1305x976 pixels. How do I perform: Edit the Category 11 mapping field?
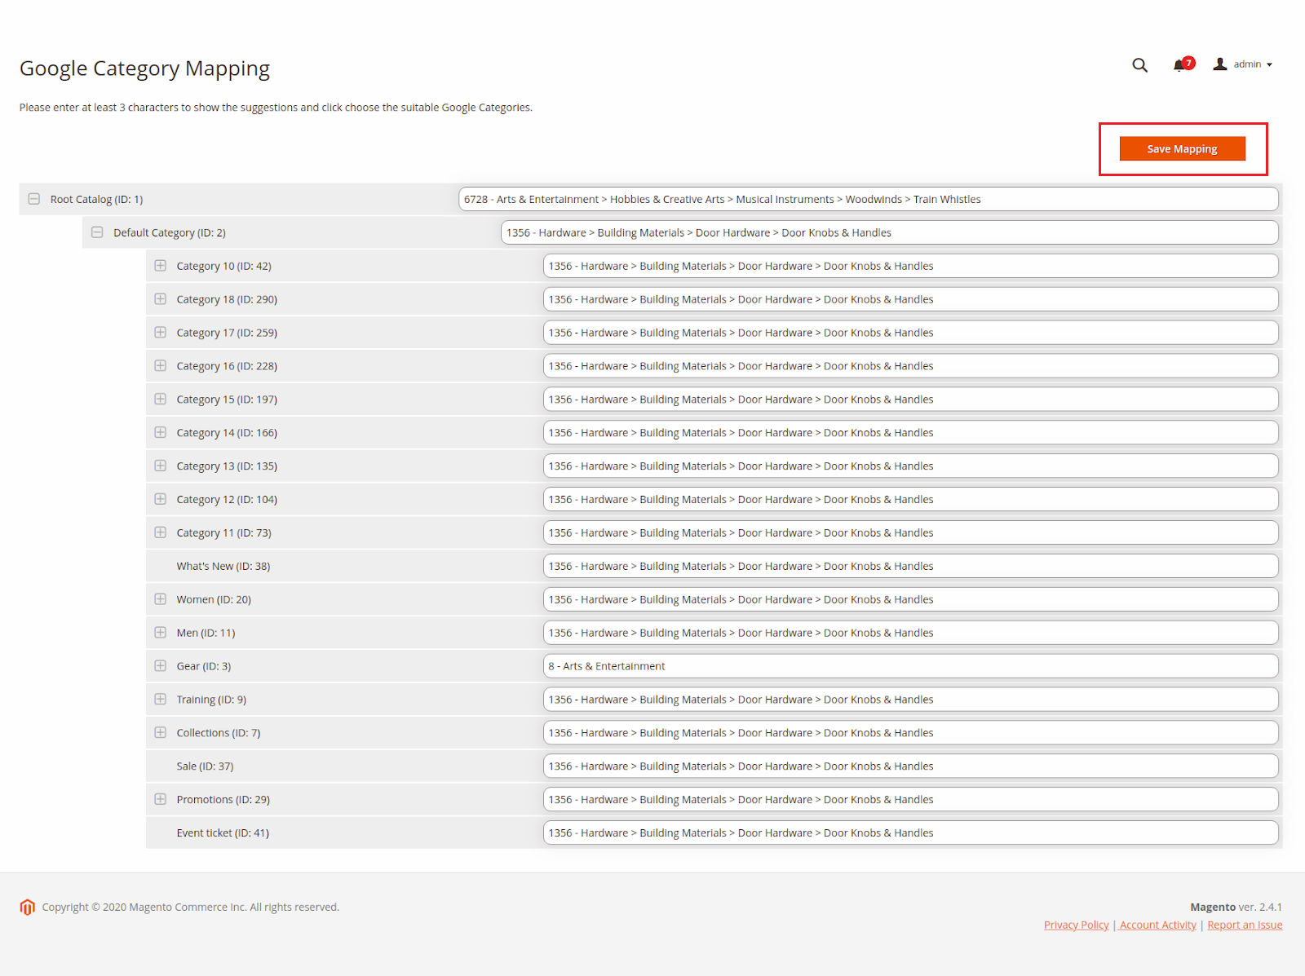click(x=911, y=532)
